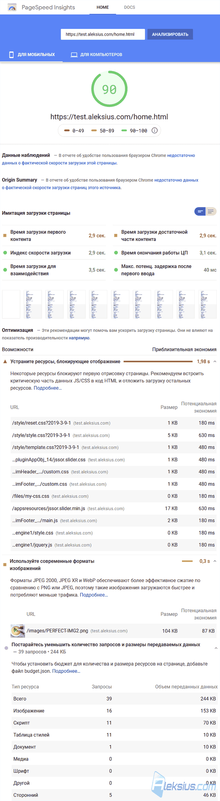This screenshot has height=801, width=220.
Task: Click green circle icon for Время загрузки для взаимодействия
Action: (5, 269)
